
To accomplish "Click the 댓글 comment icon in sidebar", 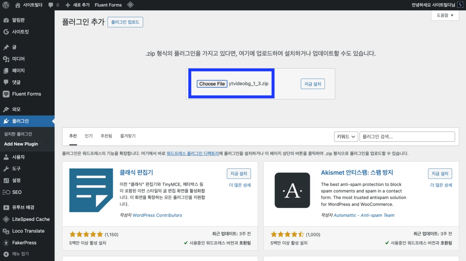I will click(x=6, y=82).
